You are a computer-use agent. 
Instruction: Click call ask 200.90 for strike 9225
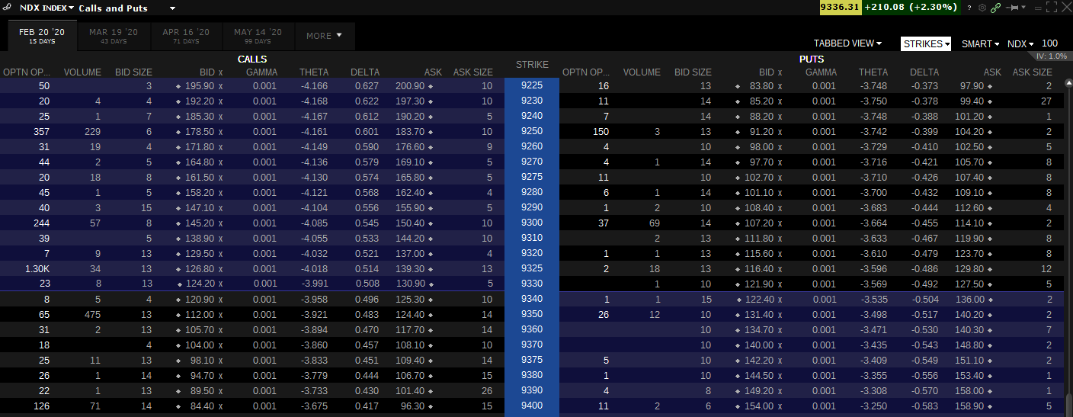click(x=410, y=85)
